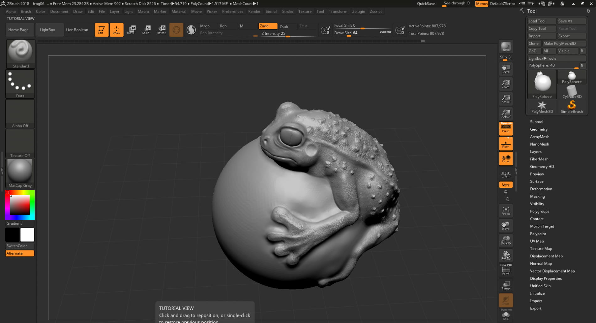Image resolution: width=596 pixels, height=323 pixels.
Task: Click the Move icon in right shelf
Action: 506,225
